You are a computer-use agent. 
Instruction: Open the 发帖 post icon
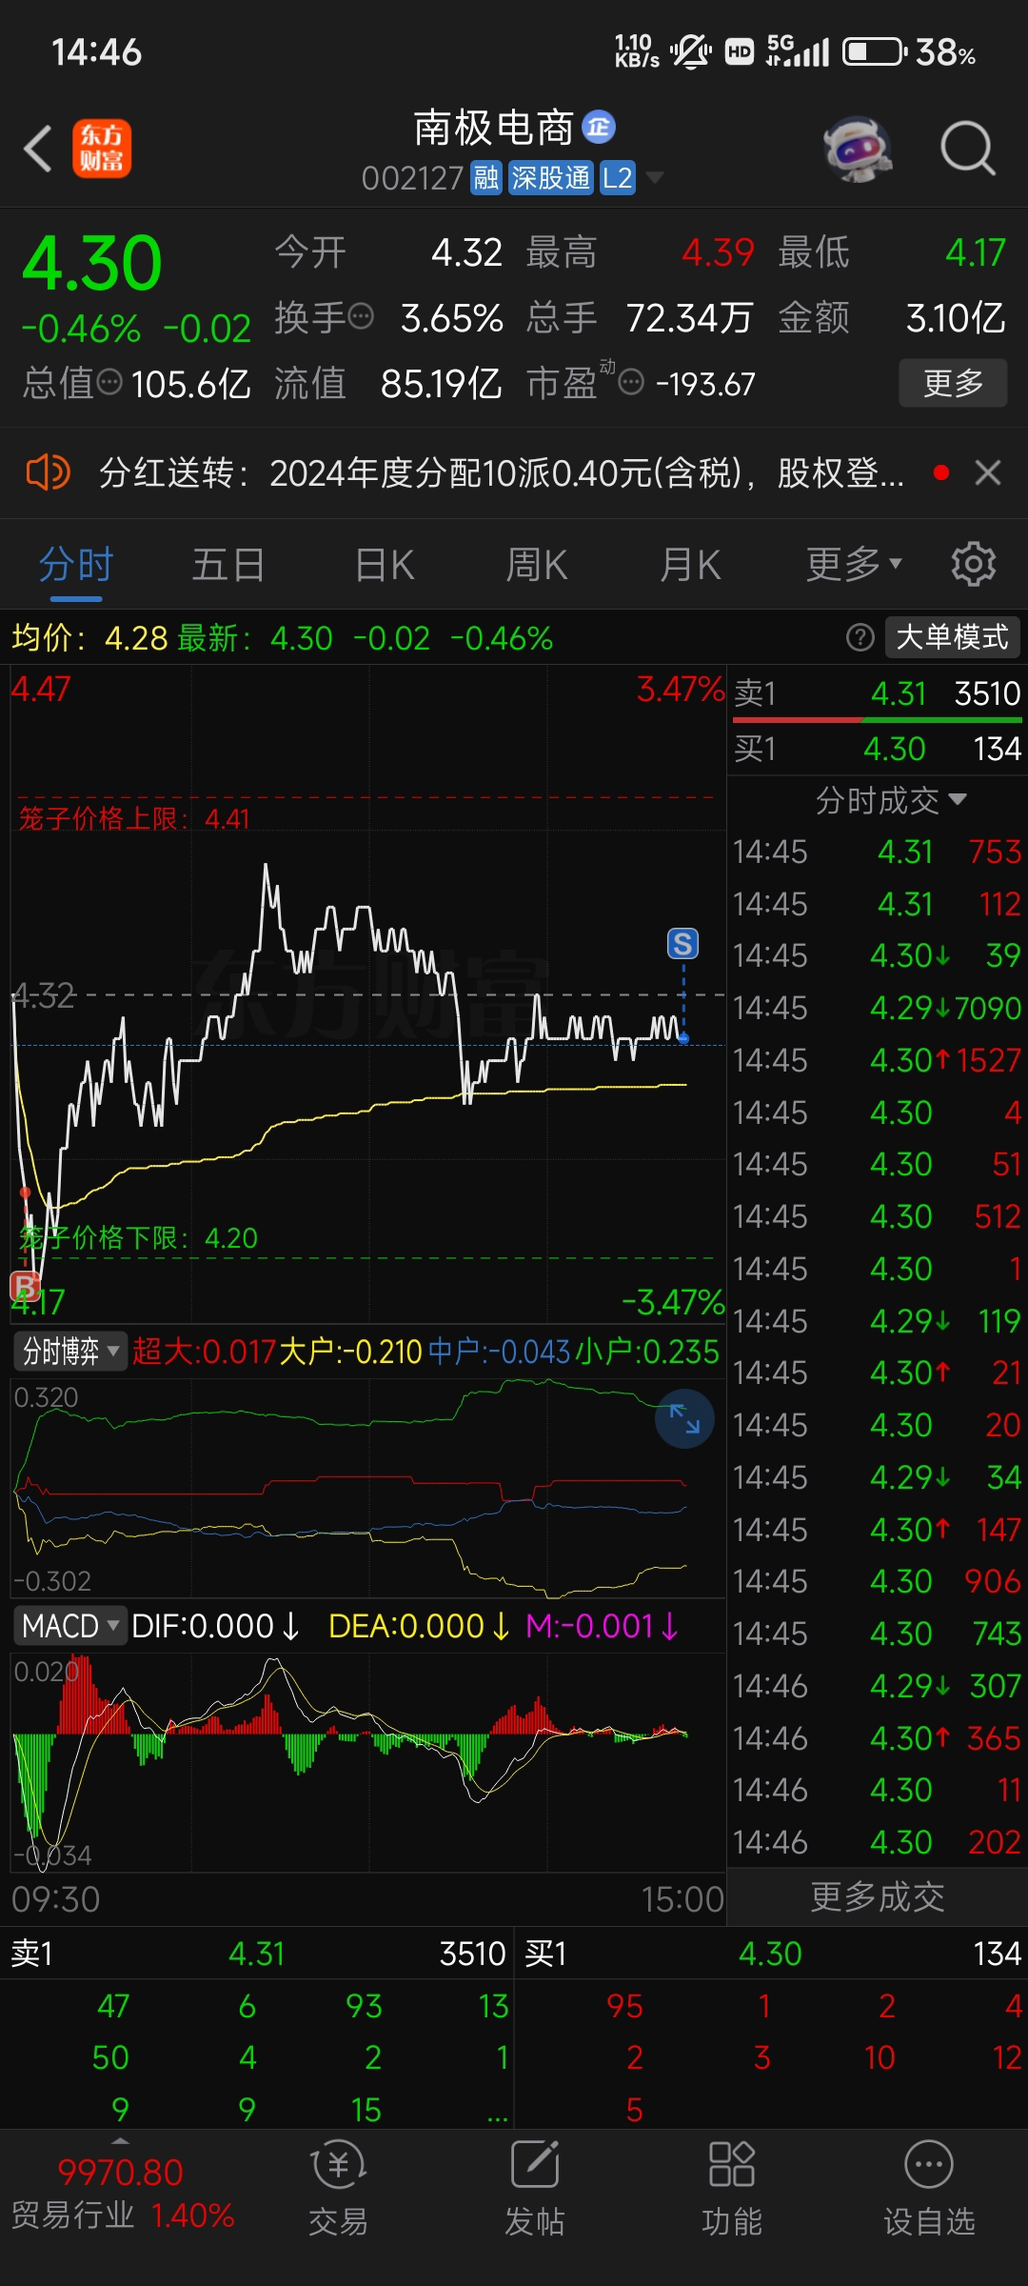tap(534, 2188)
